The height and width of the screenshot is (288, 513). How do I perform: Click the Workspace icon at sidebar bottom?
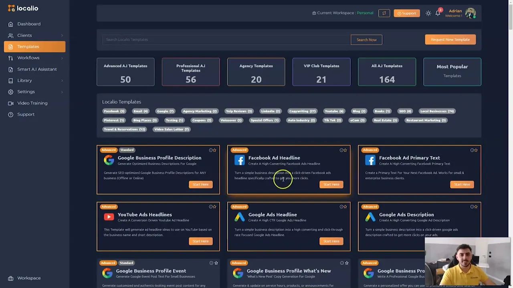click(11, 278)
